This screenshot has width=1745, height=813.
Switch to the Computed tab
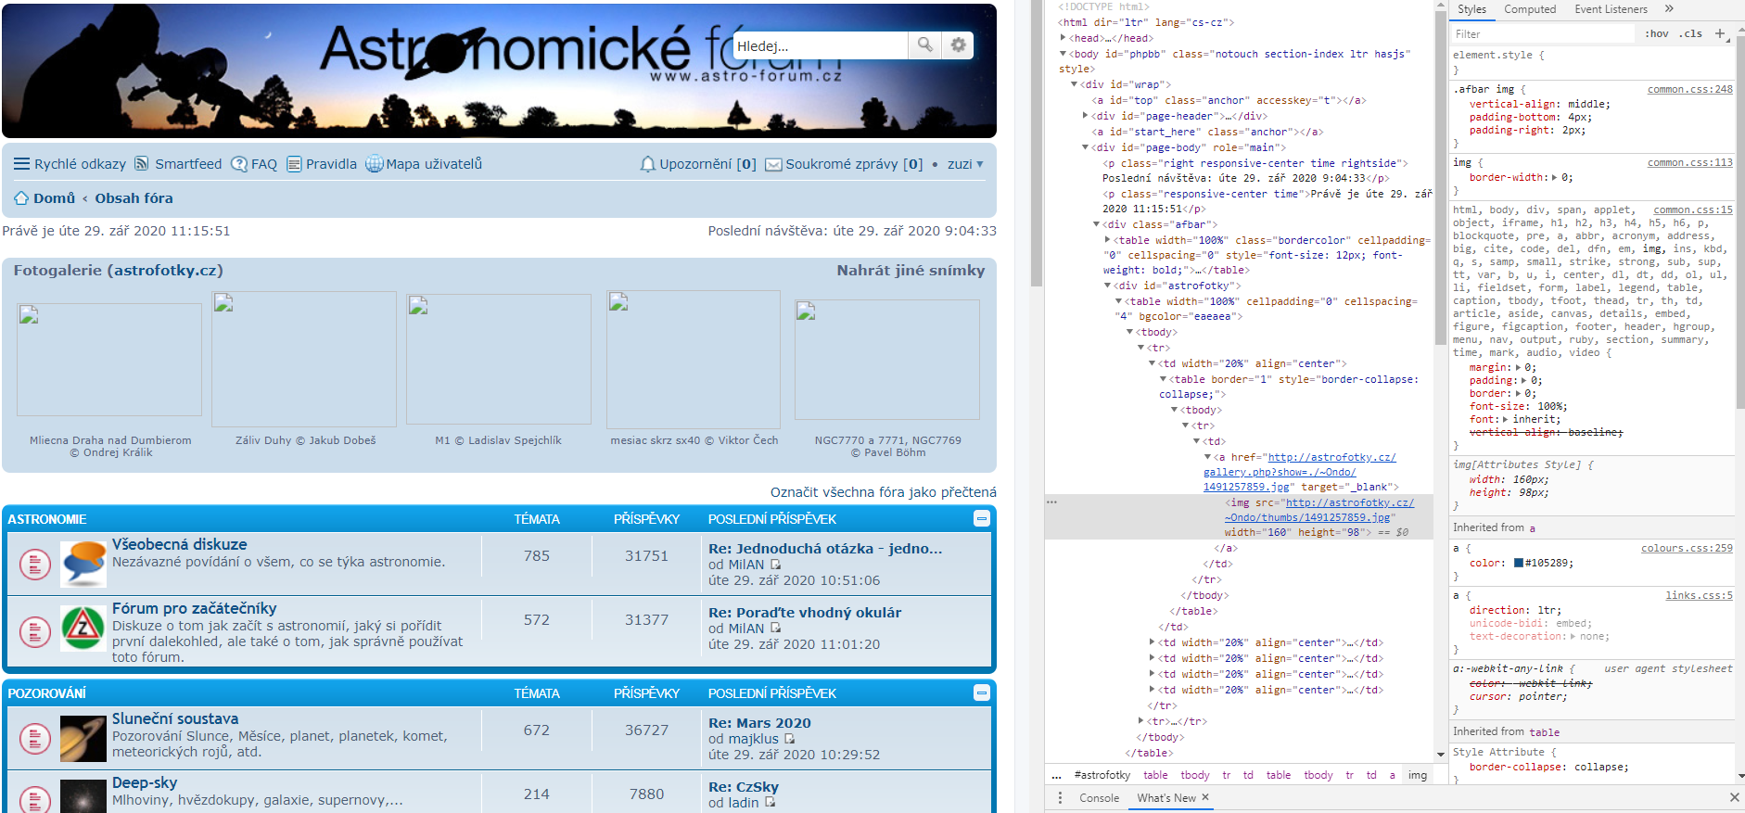(x=1530, y=9)
